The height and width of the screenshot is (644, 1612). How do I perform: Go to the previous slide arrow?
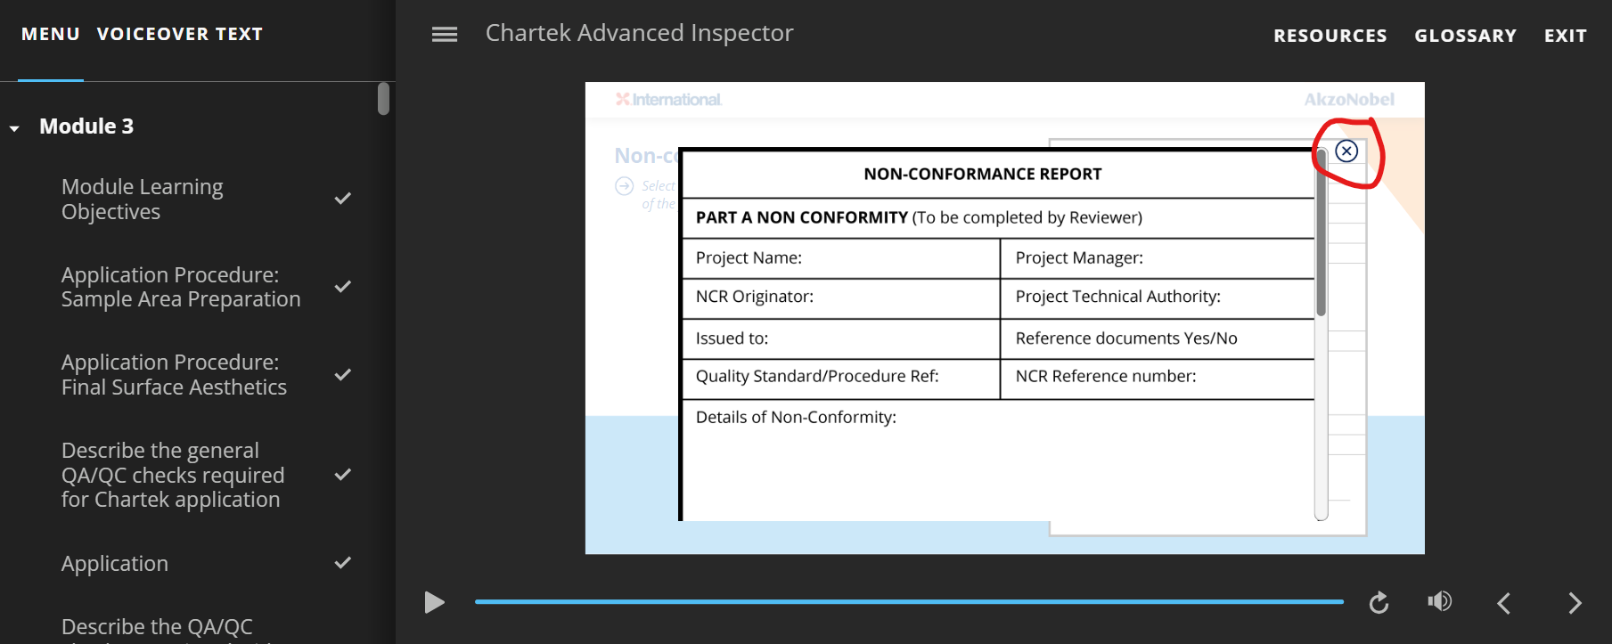[x=1504, y=603]
